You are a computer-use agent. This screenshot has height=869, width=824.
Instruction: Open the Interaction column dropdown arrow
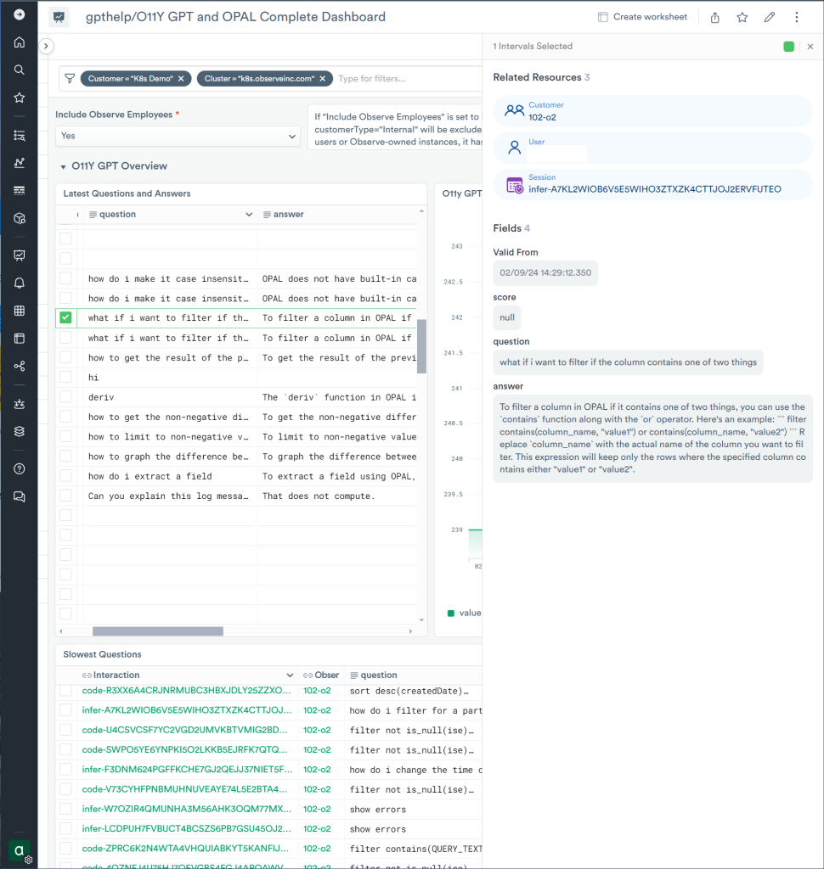tap(290, 675)
